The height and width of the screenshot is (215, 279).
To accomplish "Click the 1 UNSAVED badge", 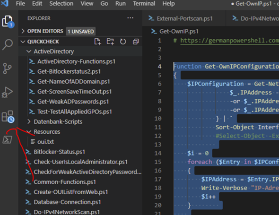I will click(x=81, y=32).
